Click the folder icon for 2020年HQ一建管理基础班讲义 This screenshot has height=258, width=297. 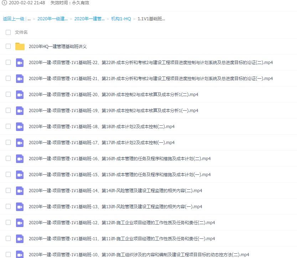(20, 46)
